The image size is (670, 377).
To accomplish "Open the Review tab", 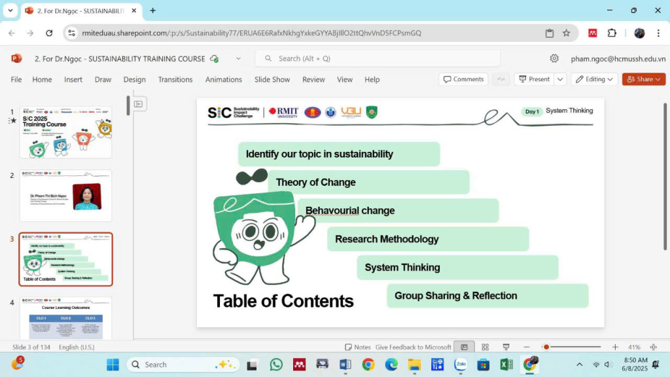I will [313, 79].
